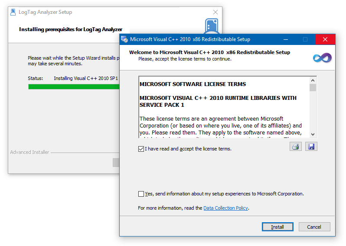Viewport: 346px width, 246px height.
Task: Open the Data Collection Policy link
Action: [225, 208]
